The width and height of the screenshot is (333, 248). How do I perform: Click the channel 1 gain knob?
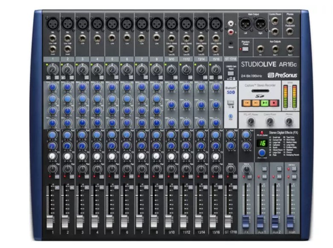pyautogui.click(x=53, y=69)
